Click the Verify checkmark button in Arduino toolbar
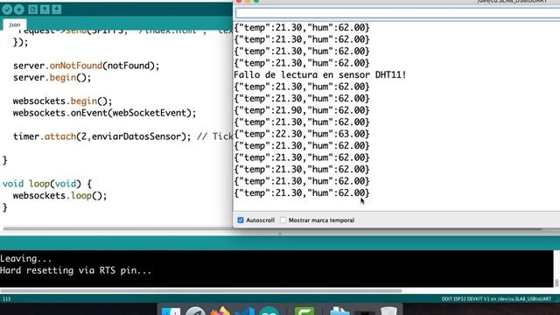 point(7,10)
